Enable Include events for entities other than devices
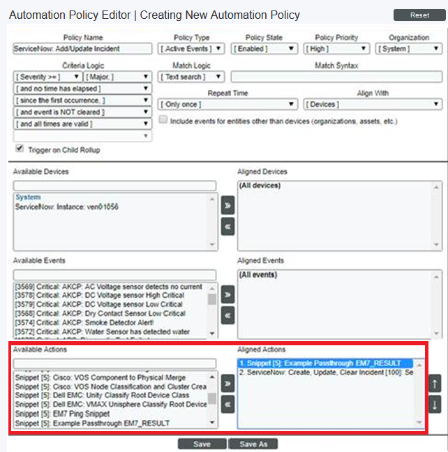448x452 pixels. pos(163,120)
